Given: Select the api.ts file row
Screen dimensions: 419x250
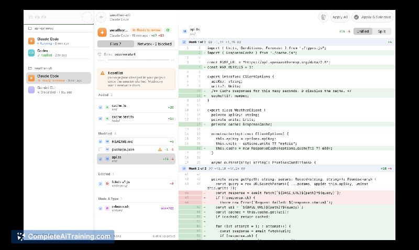Looking at the screenshot, I should click(x=136, y=159).
